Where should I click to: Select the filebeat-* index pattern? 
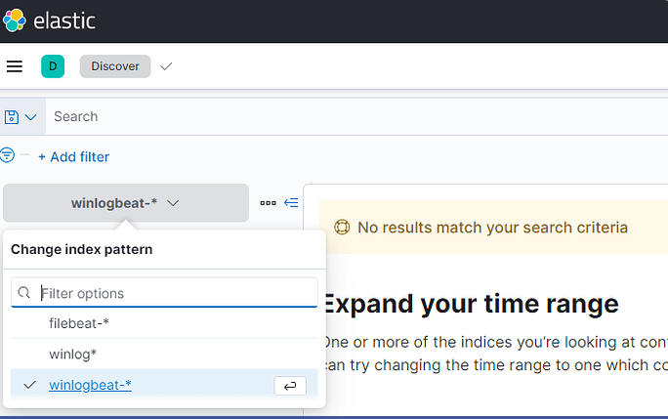[x=78, y=322]
